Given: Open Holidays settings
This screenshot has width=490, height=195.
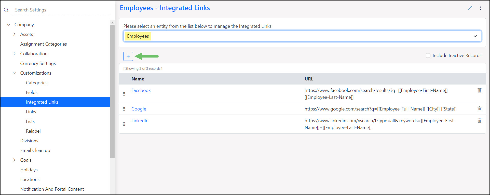Looking at the screenshot, I should pos(29,170).
